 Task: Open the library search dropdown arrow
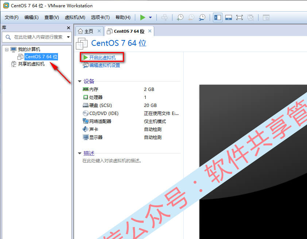(68, 37)
